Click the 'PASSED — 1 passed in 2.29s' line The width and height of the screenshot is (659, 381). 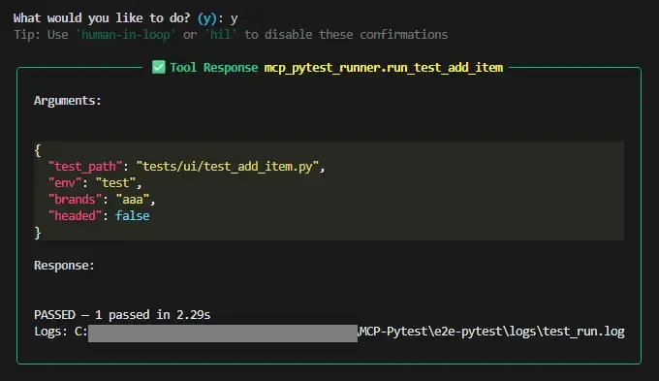[x=122, y=315]
